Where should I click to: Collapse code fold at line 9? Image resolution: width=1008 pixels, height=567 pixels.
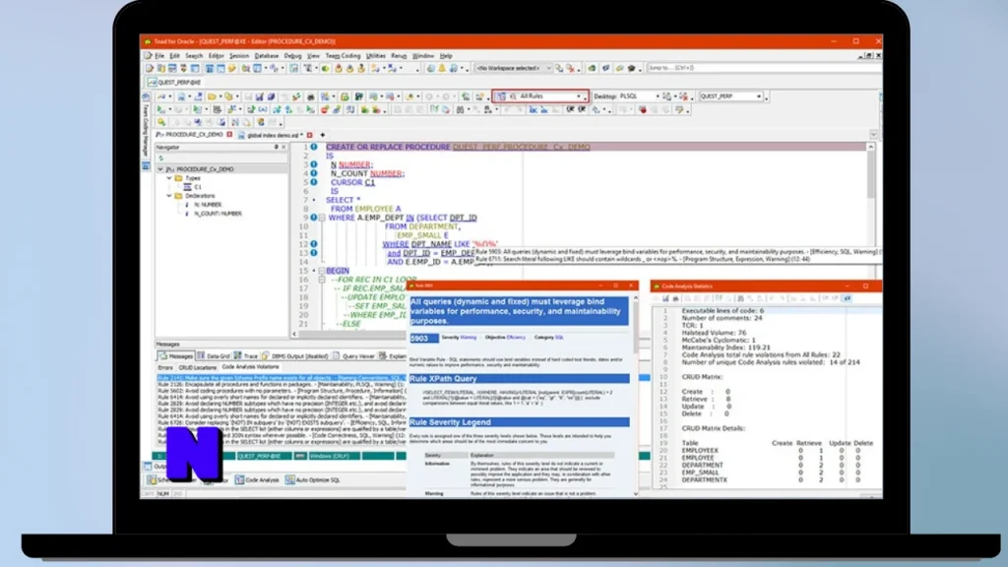[x=322, y=218]
